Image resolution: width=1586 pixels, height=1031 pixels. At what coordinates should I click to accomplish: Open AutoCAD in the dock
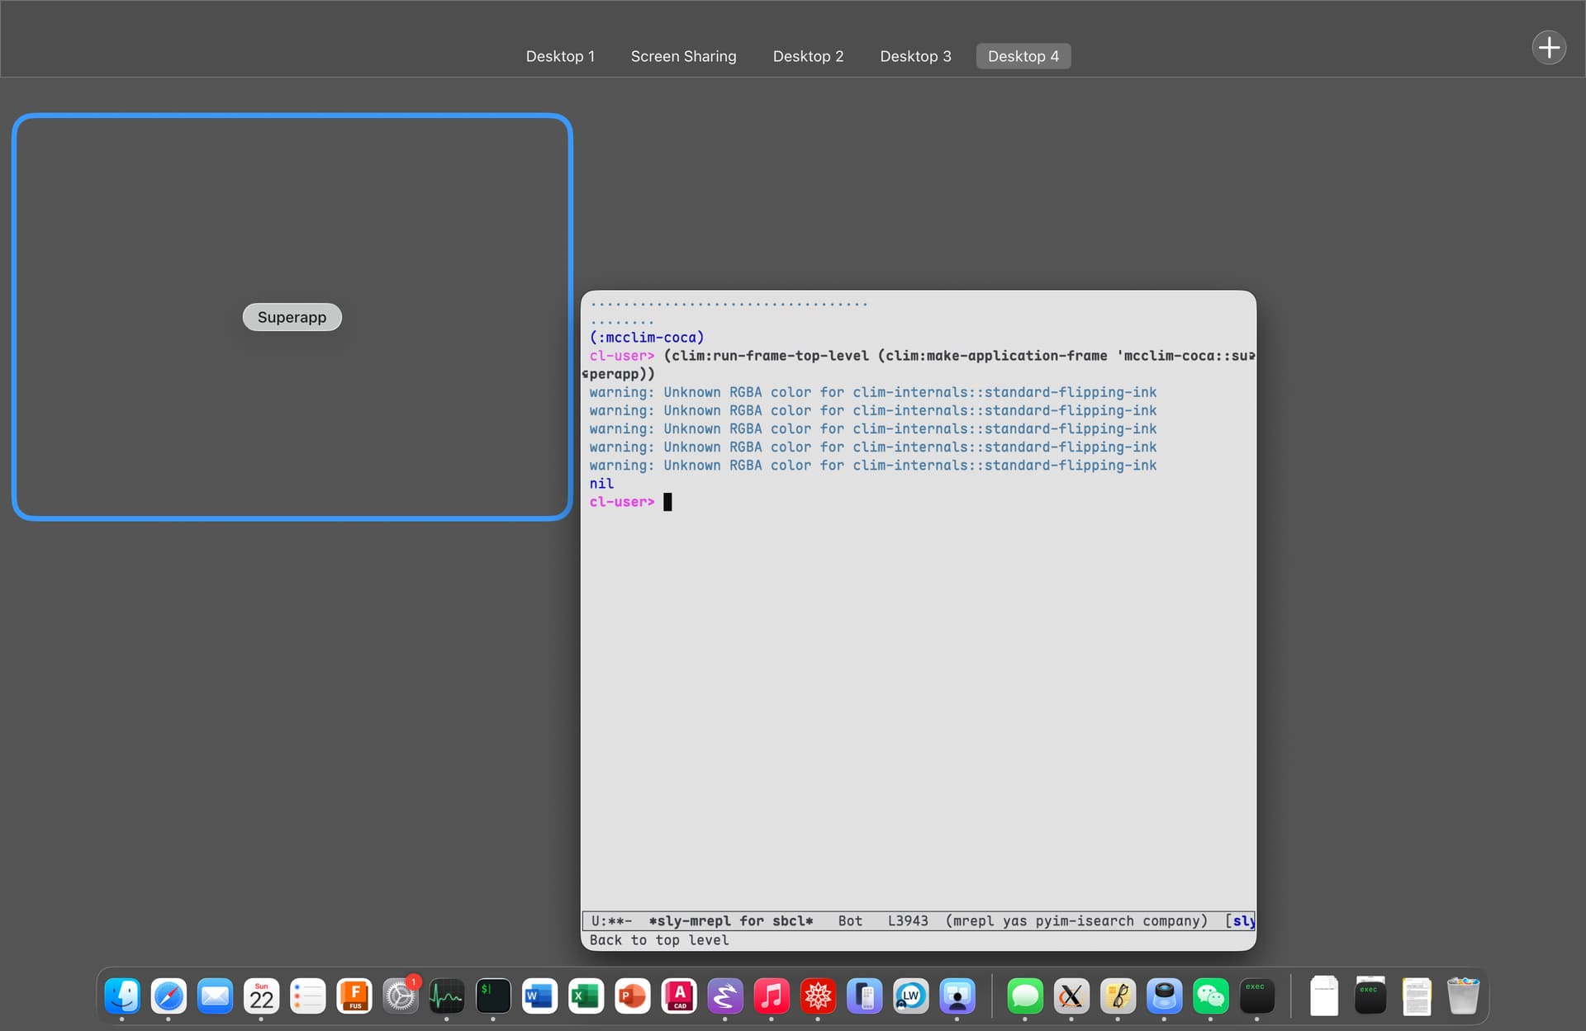coord(679,996)
